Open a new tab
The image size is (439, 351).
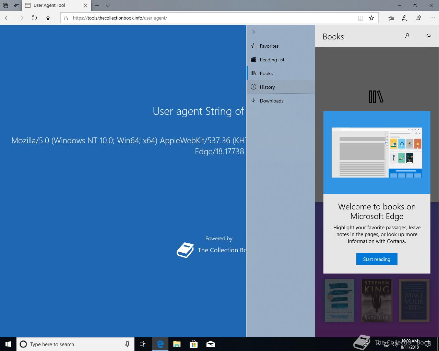[97, 5]
